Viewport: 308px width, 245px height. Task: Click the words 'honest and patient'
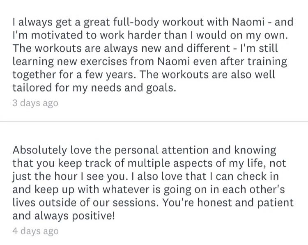245,203
